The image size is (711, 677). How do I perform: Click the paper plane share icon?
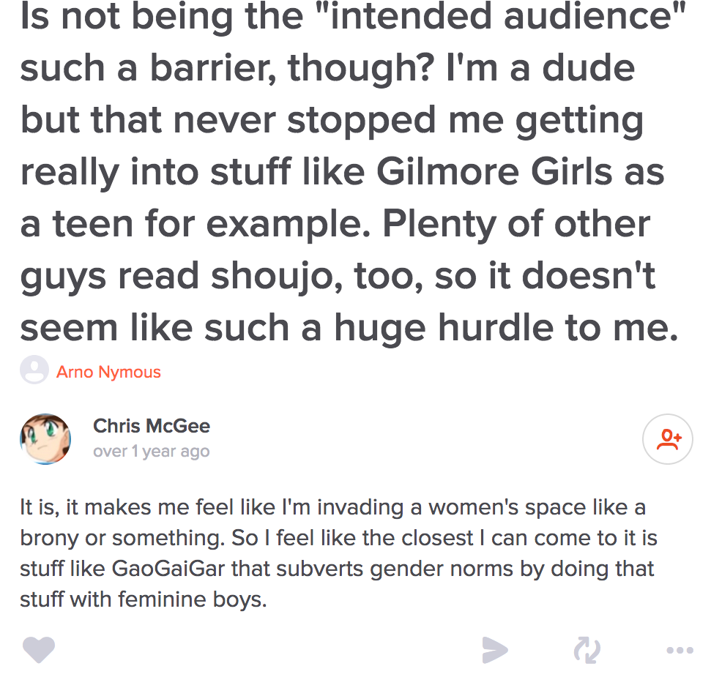[495, 649]
